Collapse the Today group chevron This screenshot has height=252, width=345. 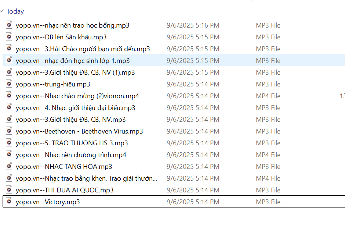2,11
